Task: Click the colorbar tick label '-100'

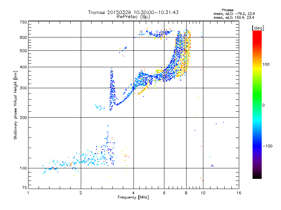Action: pos(268,146)
